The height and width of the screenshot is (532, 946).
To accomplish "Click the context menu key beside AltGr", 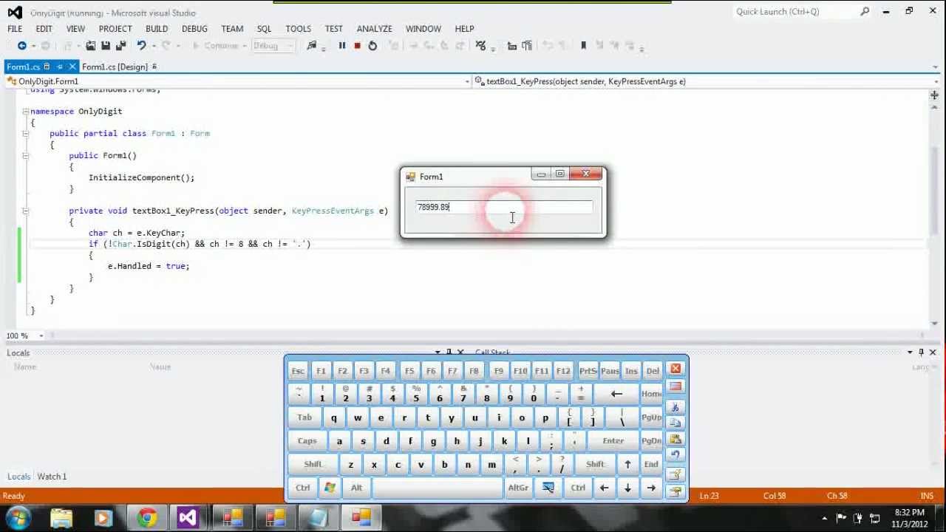I will pos(548,488).
